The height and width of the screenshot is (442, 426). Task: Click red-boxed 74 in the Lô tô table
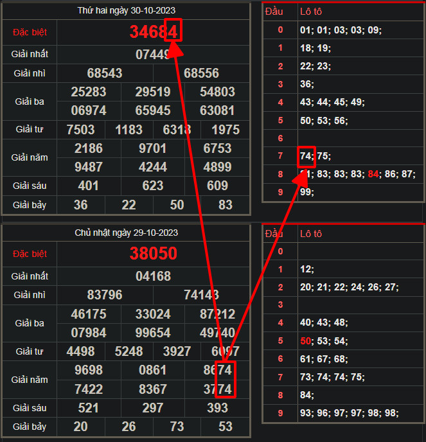click(x=306, y=155)
